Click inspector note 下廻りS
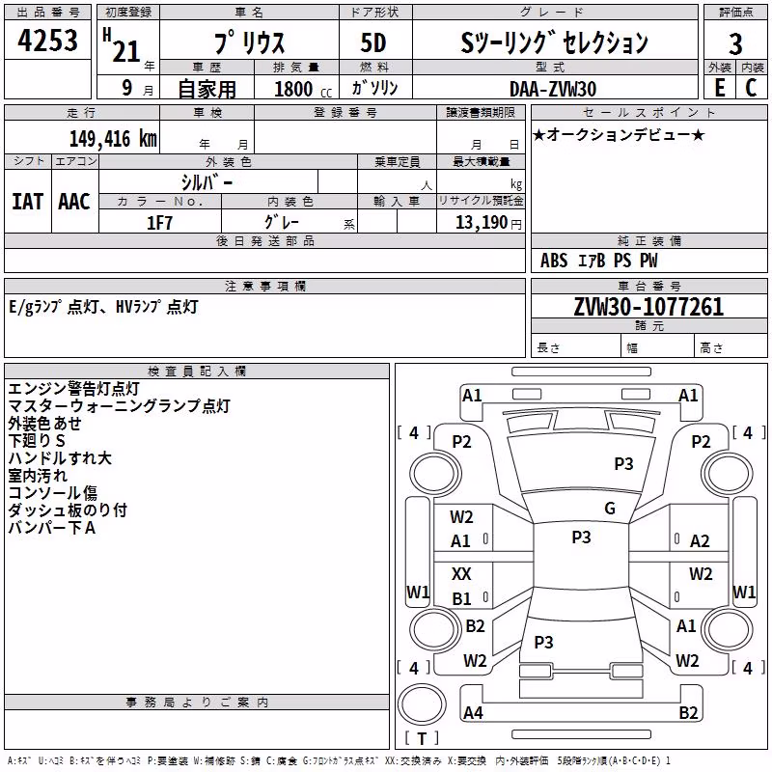Screen dimensions: 772x772 pos(37,440)
